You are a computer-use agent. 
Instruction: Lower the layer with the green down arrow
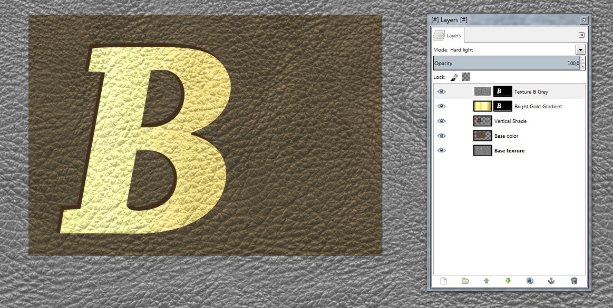click(x=508, y=281)
